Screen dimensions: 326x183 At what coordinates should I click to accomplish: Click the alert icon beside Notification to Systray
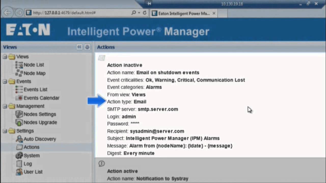click(x=101, y=164)
